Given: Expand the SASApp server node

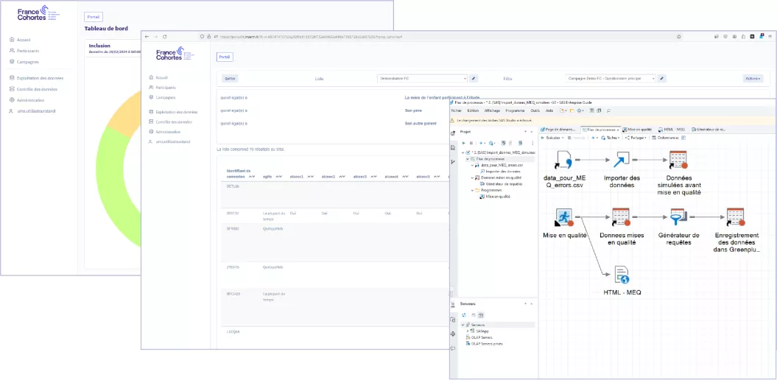Looking at the screenshot, I should coord(467,331).
